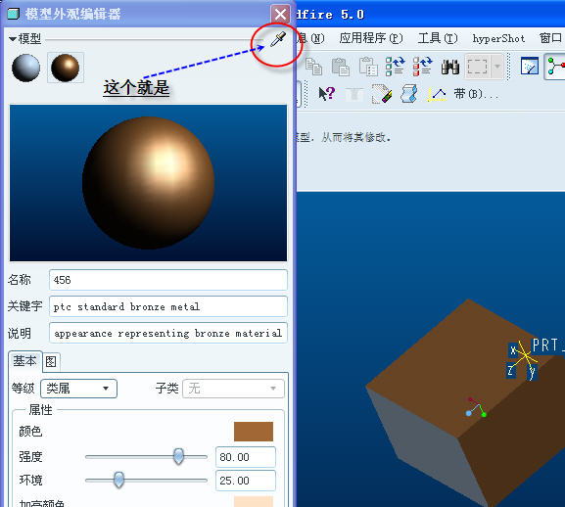Open the 子类 dropdown showing 无
565x507 pixels.
[x=233, y=389]
